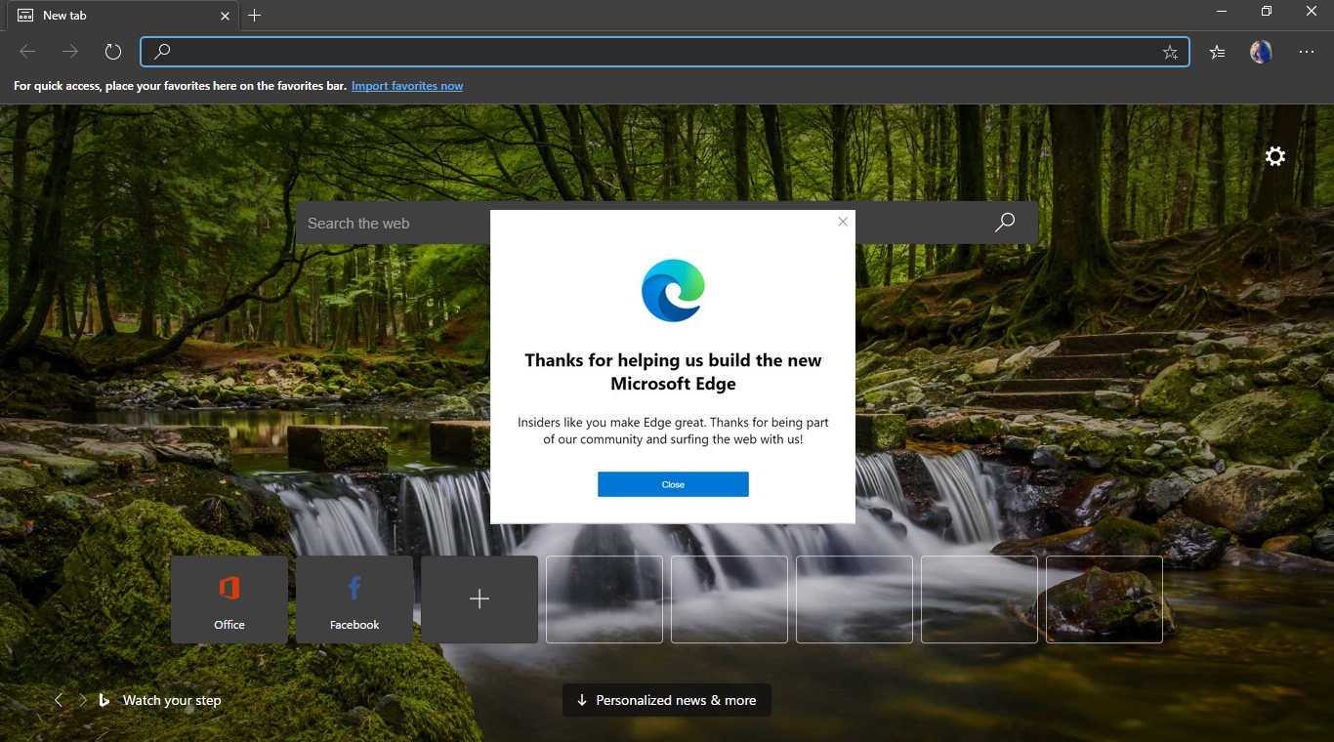
Task: Click the tab page icon on New tab
Action: click(26, 16)
